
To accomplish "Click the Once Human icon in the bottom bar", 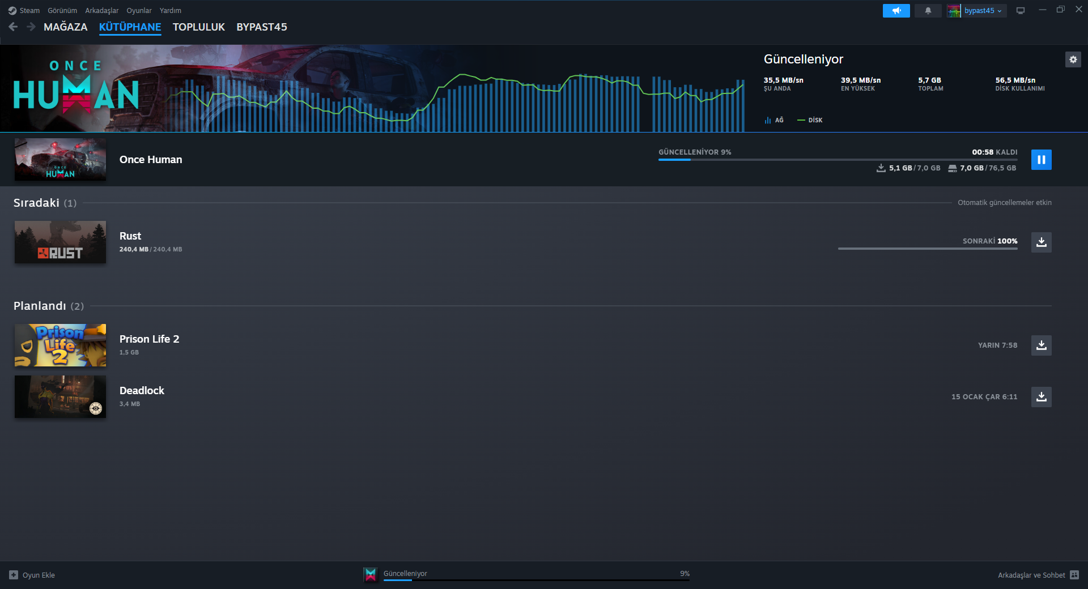I will coord(371,575).
